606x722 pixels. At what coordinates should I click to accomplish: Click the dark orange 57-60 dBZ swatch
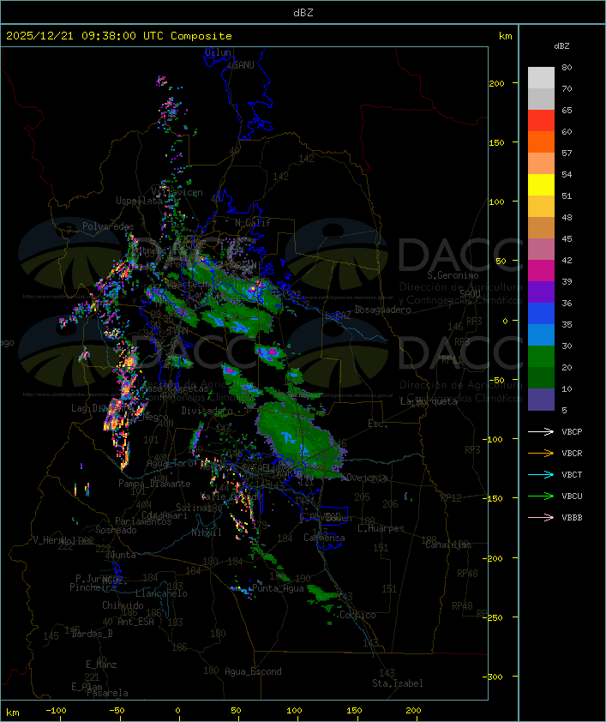tap(541, 141)
